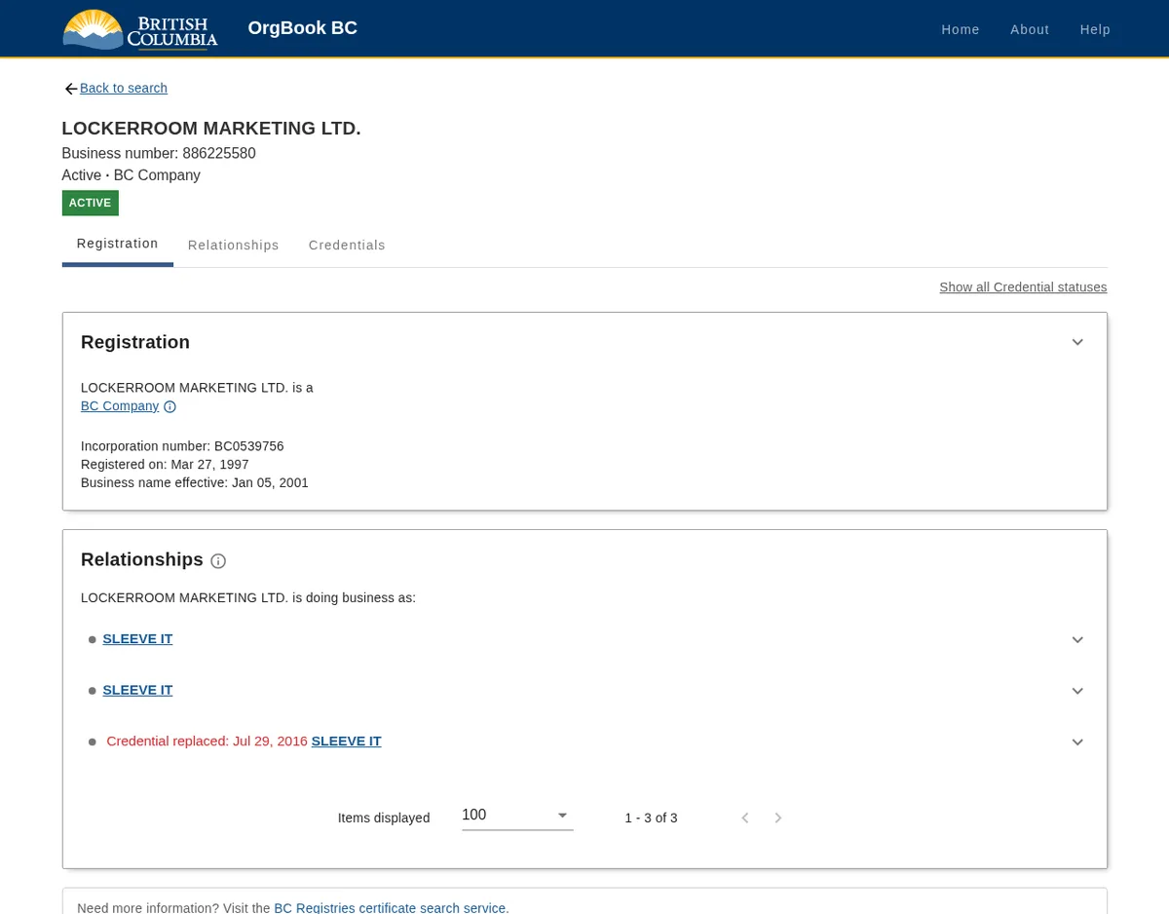Open Home in the top navigation
Screen dimensions: 1169x914
coord(961,29)
